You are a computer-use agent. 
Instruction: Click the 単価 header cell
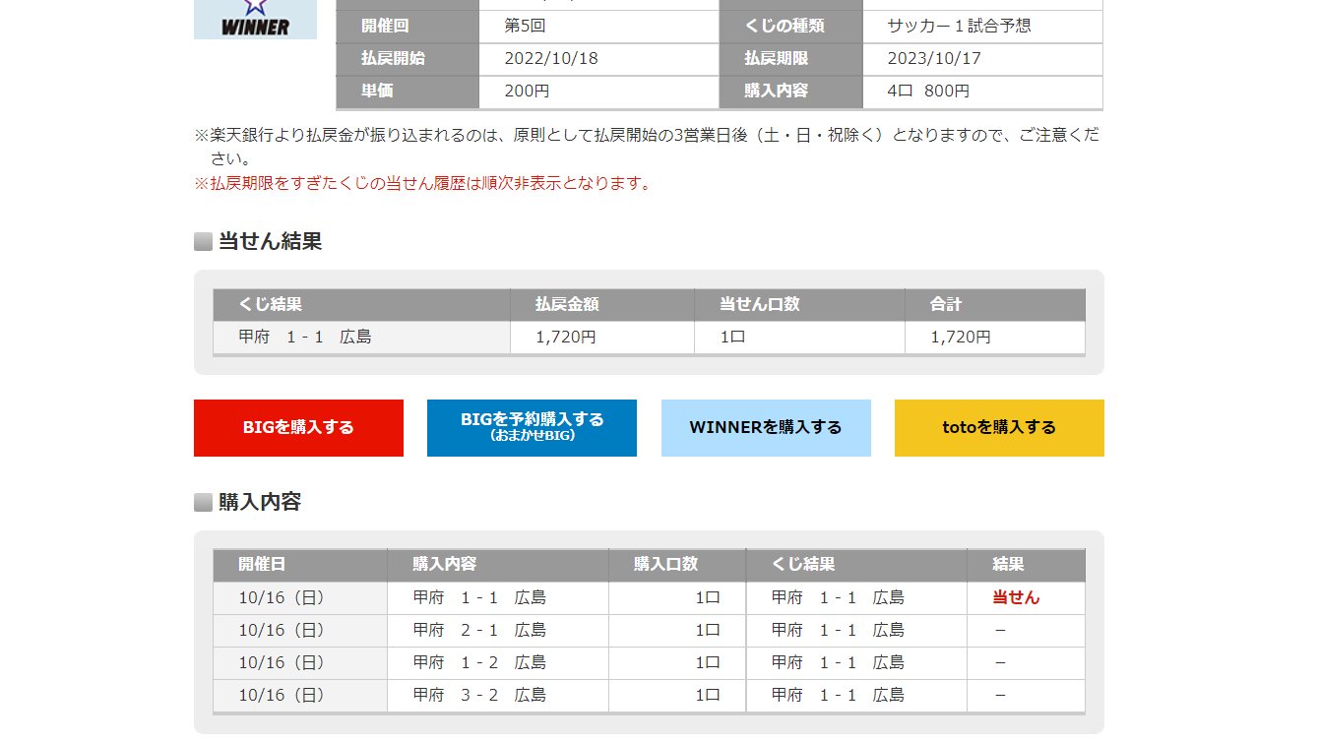click(408, 92)
